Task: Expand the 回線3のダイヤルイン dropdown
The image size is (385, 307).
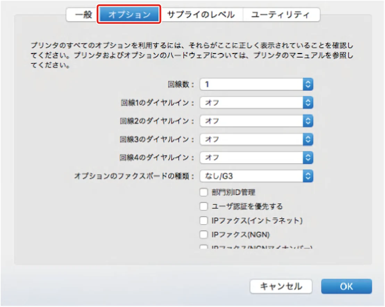Action: pos(256,139)
